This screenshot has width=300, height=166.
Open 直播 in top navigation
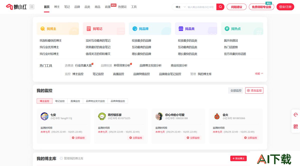[108, 7]
